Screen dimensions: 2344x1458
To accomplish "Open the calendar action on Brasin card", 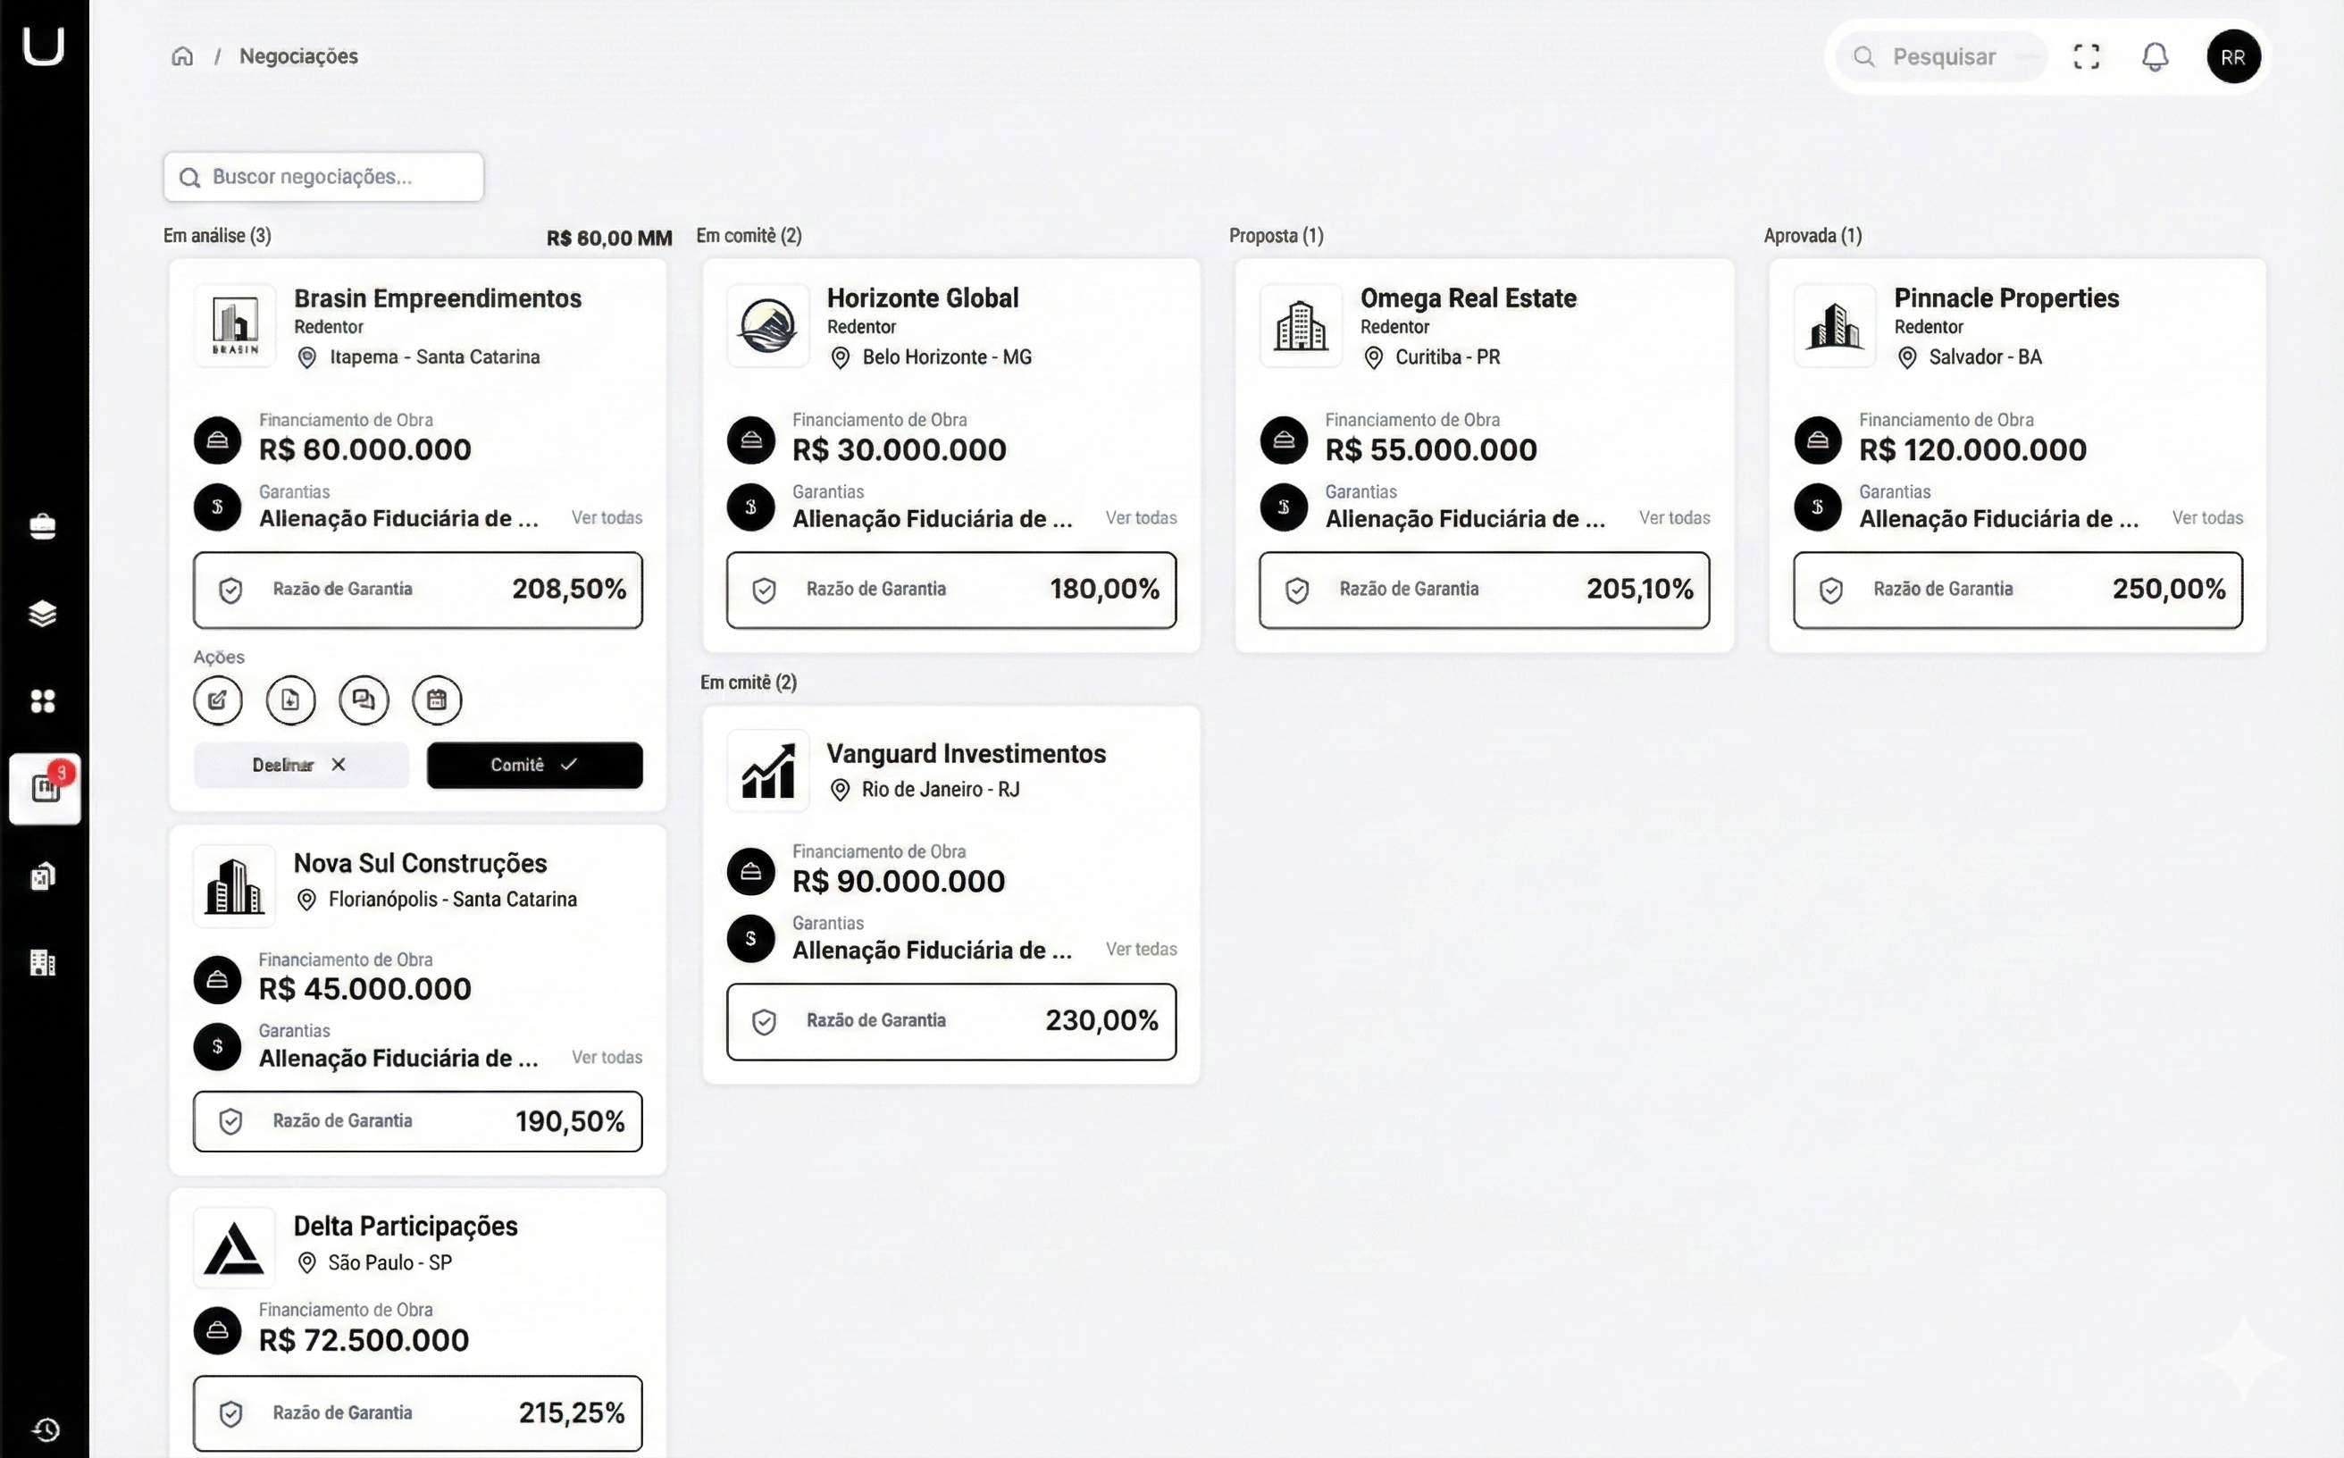I will pyautogui.click(x=437, y=700).
